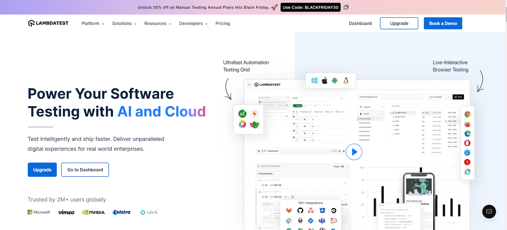507x230 pixels.
Task: Click the Jenkins icon under Integrations
Action: pyautogui.click(x=300, y=221)
